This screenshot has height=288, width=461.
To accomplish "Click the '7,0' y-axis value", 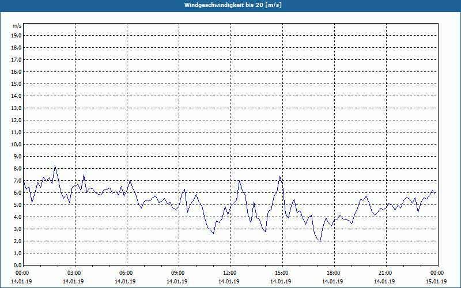I will (x=17, y=181).
